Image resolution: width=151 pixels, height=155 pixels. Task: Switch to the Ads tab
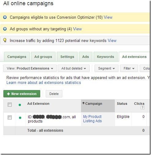tap(86, 57)
